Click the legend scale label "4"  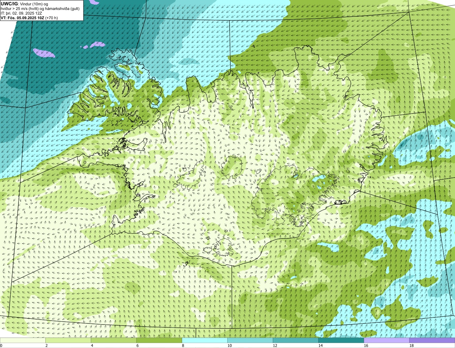[92, 346]
